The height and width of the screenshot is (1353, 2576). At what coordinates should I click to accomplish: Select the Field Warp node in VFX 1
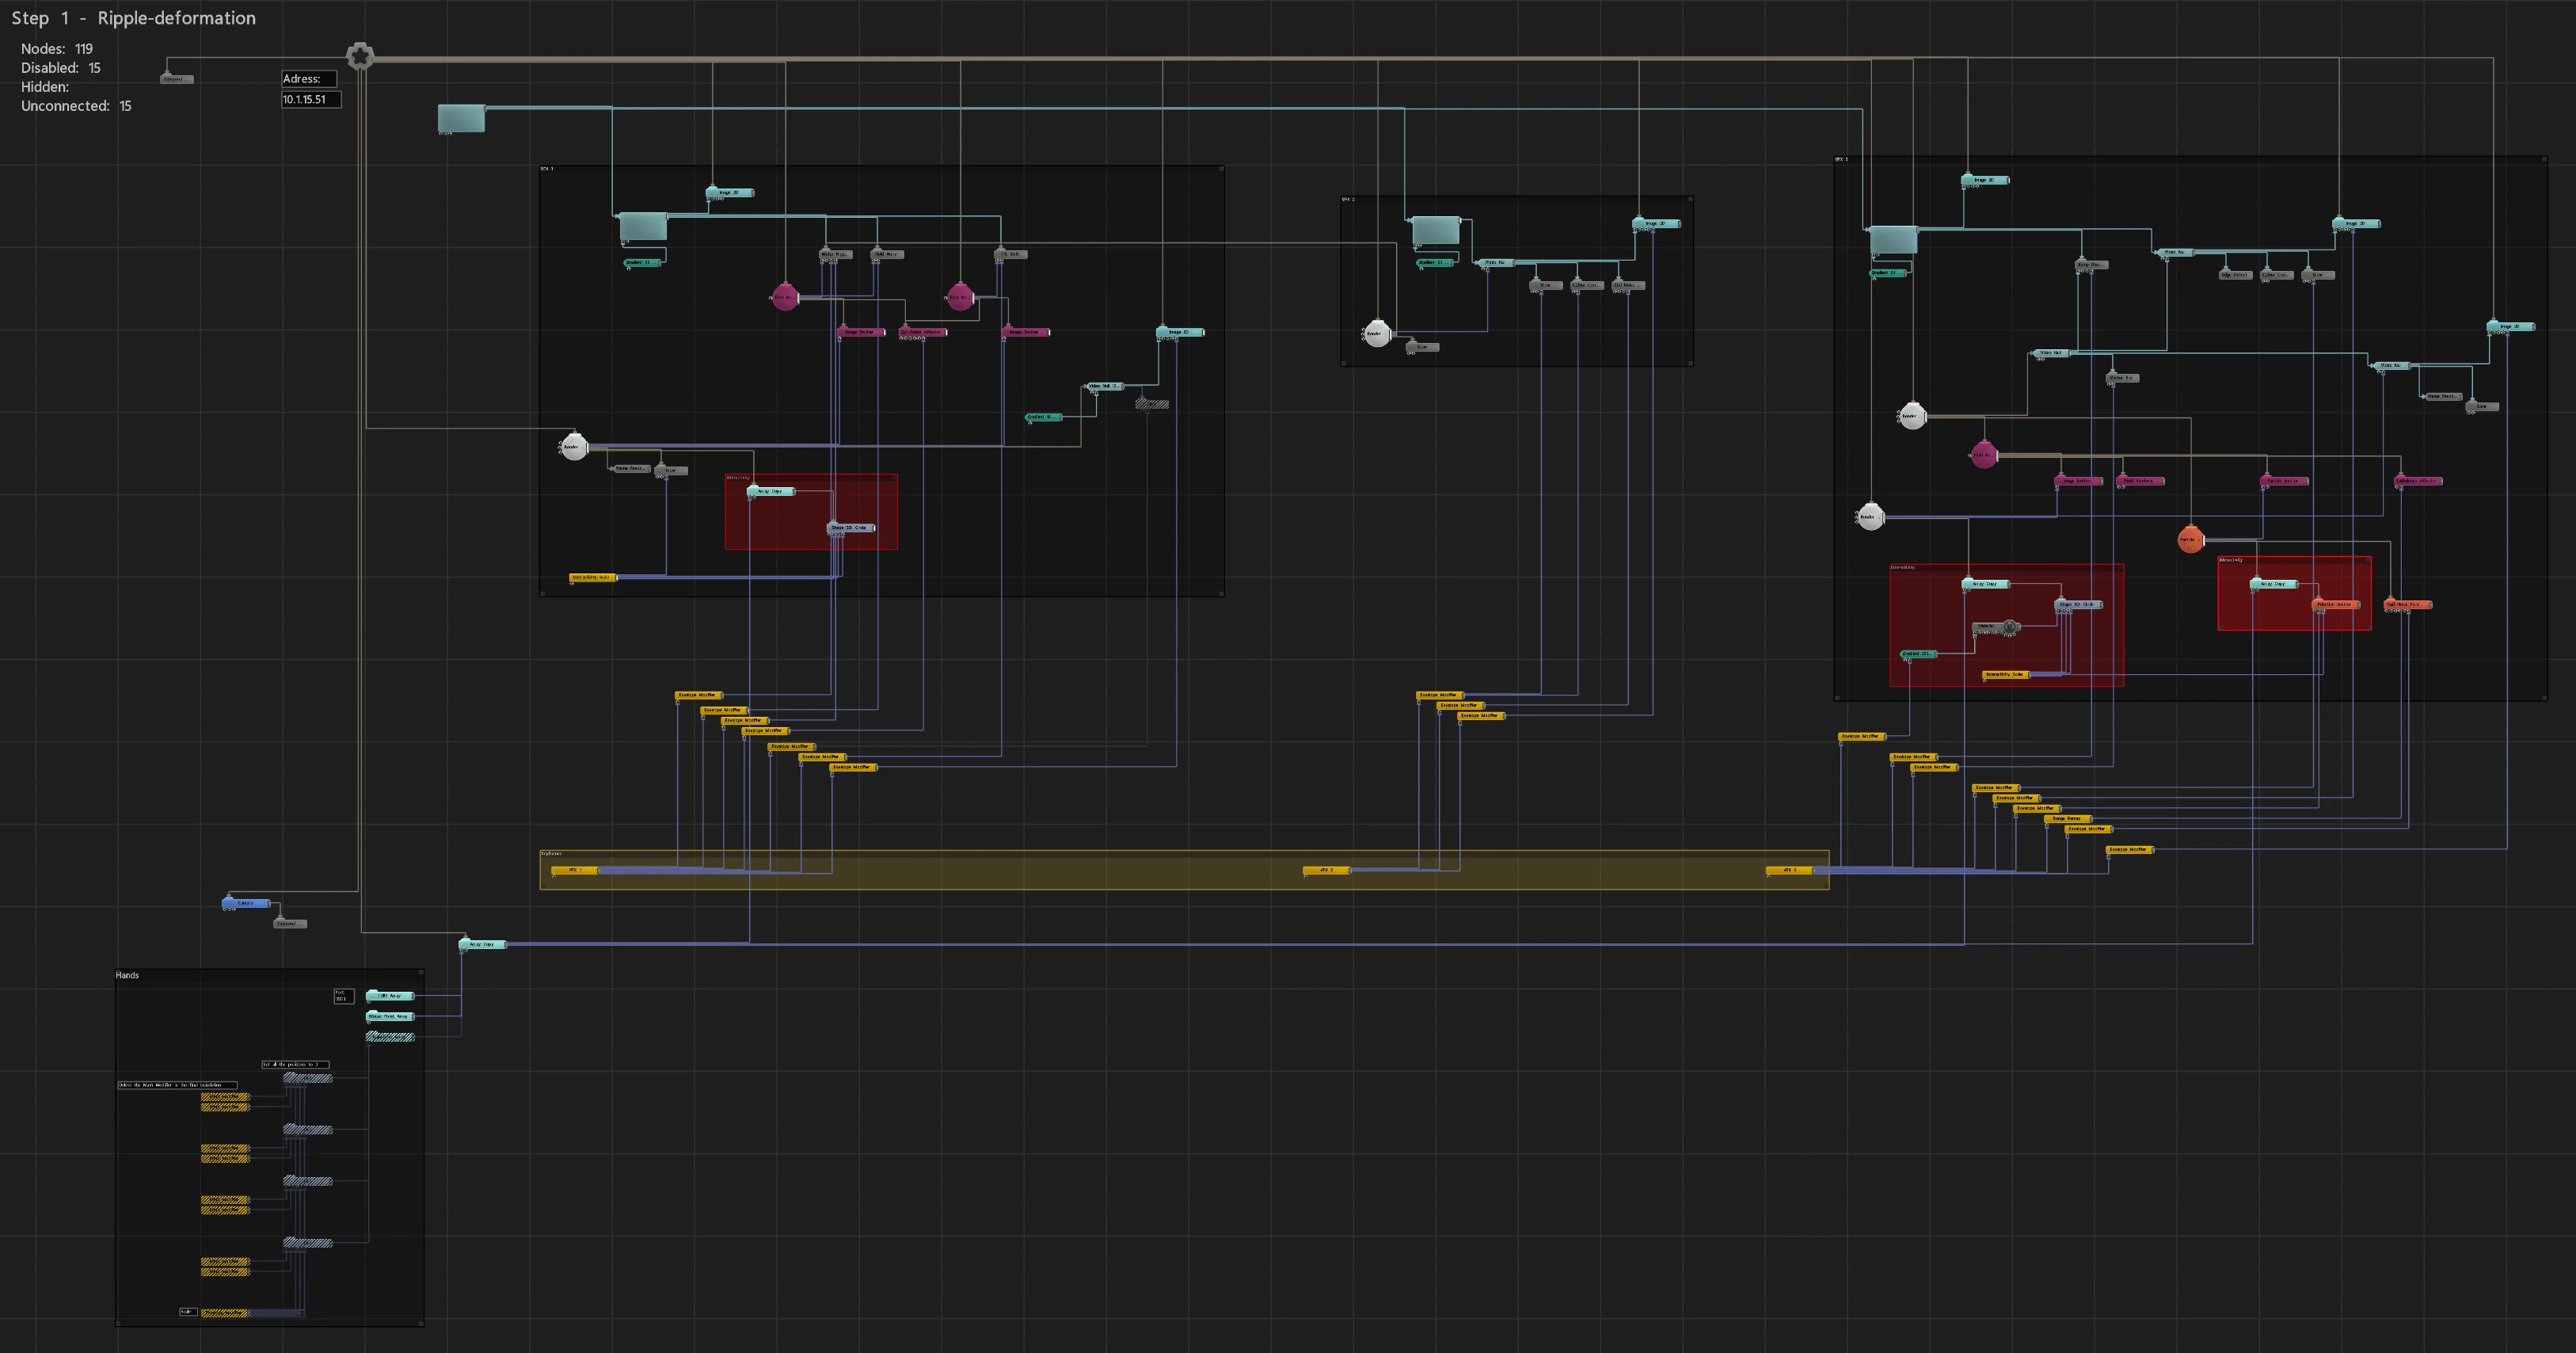[886, 254]
